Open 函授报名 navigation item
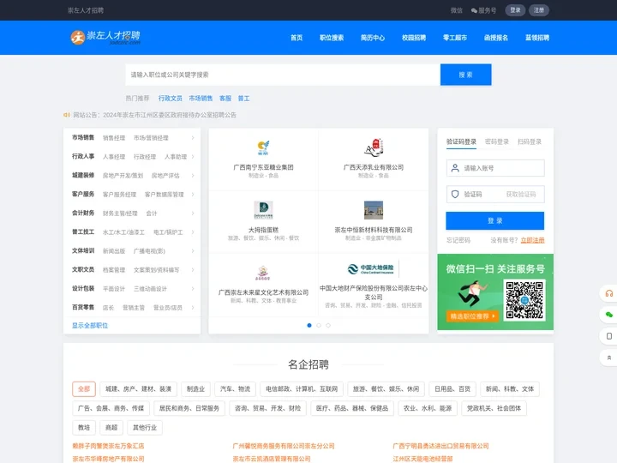 click(496, 38)
